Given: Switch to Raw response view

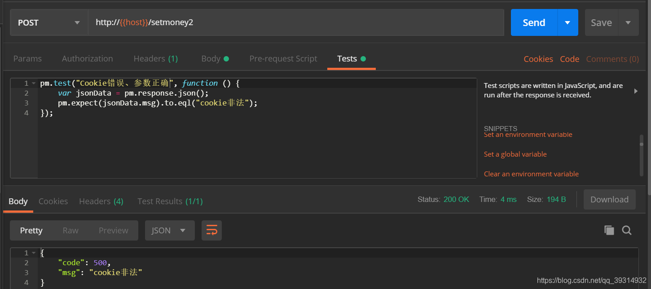Looking at the screenshot, I should tap(70, 230).
